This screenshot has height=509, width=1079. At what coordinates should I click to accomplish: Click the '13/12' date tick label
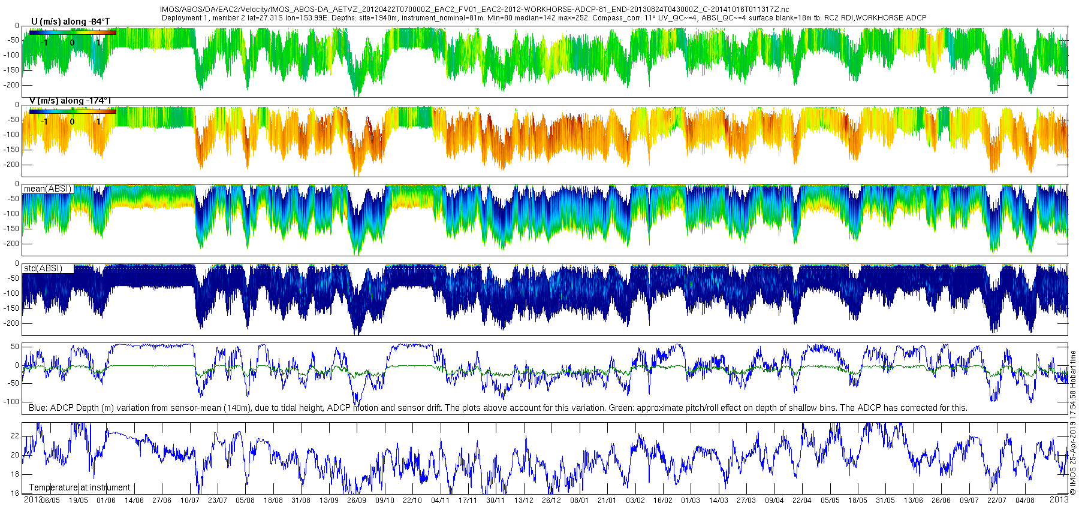coord(524,501)
